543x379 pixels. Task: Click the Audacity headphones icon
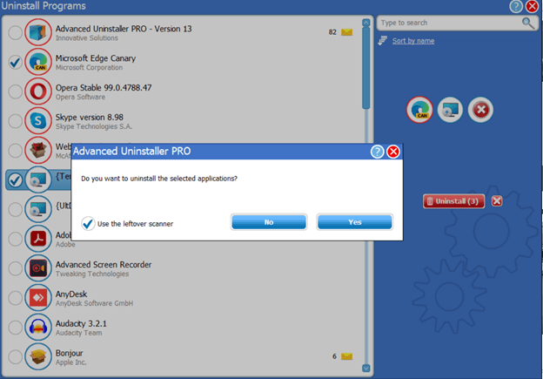pyautogui.click(x=38, y=327)
